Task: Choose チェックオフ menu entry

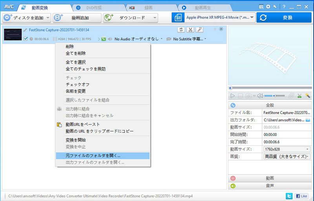Action: pos(103,84)
